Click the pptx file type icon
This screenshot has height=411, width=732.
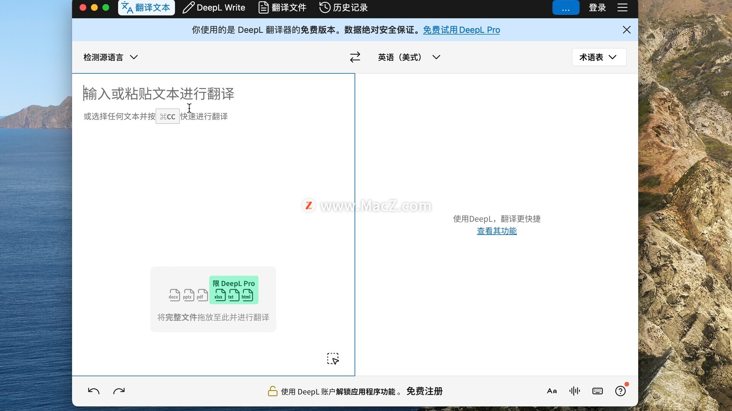(188, 295)
